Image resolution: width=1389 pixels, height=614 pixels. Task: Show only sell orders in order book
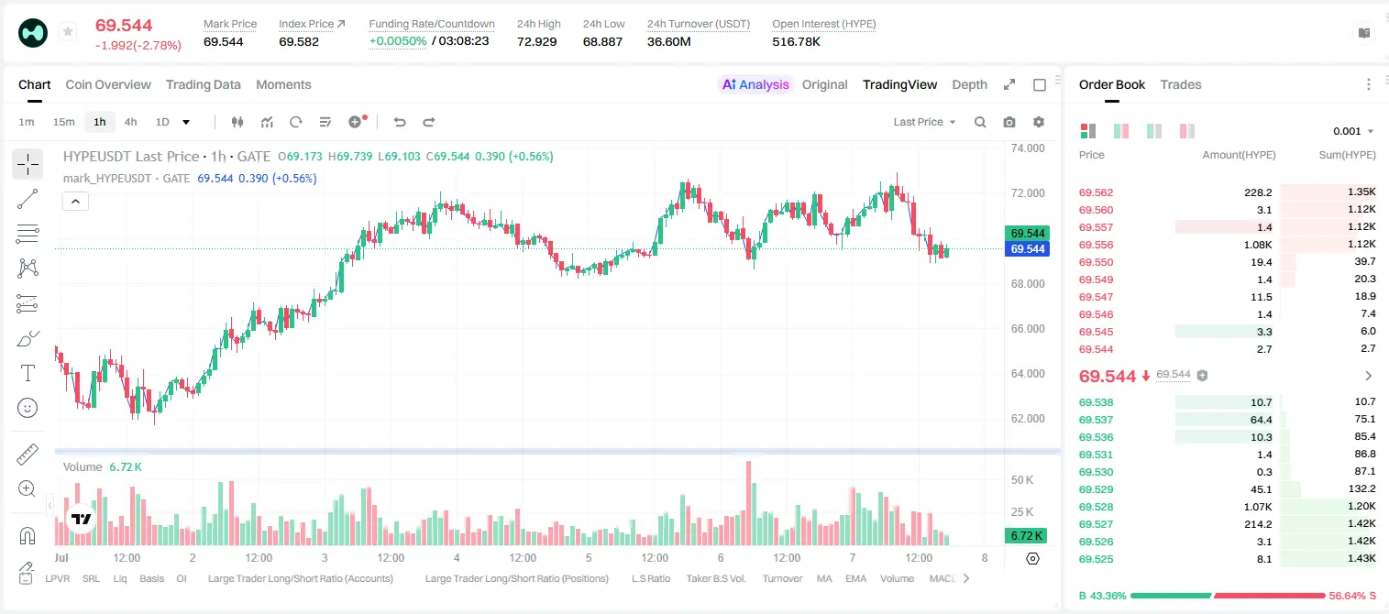[x=1187, y=131]
